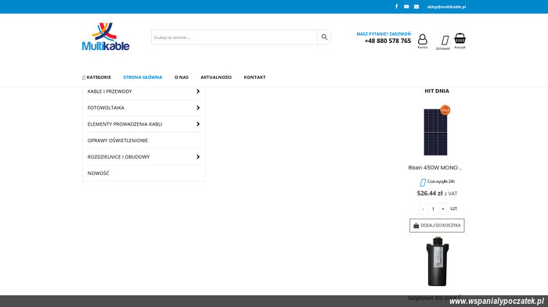Increase quantity with plus button
The width and height of the screenshot is (548, 307).
(443, 209)
